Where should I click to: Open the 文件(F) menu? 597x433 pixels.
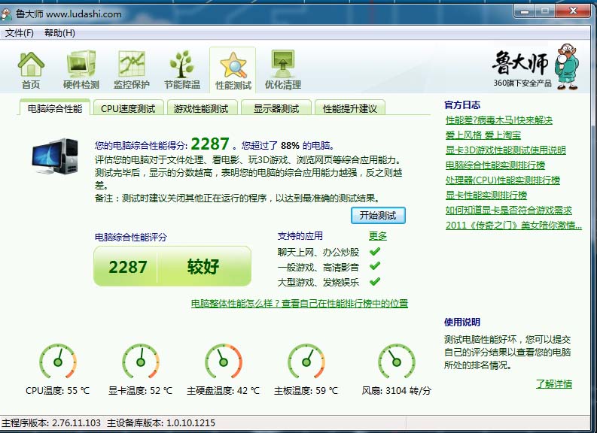pos(19,33)
